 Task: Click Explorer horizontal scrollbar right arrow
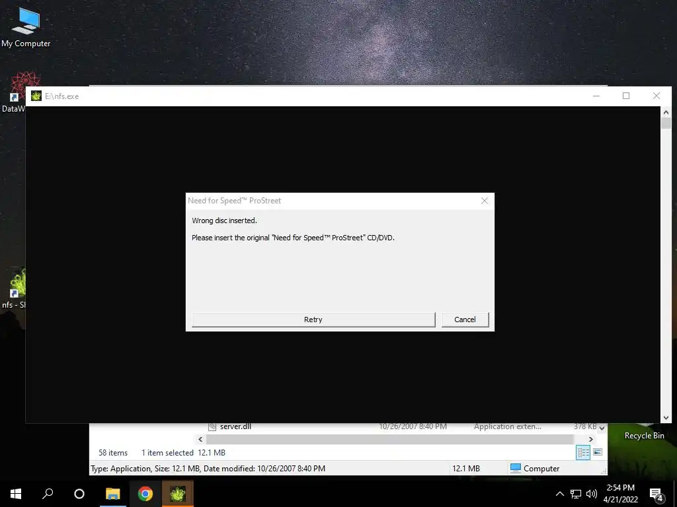tap(590, 439)
